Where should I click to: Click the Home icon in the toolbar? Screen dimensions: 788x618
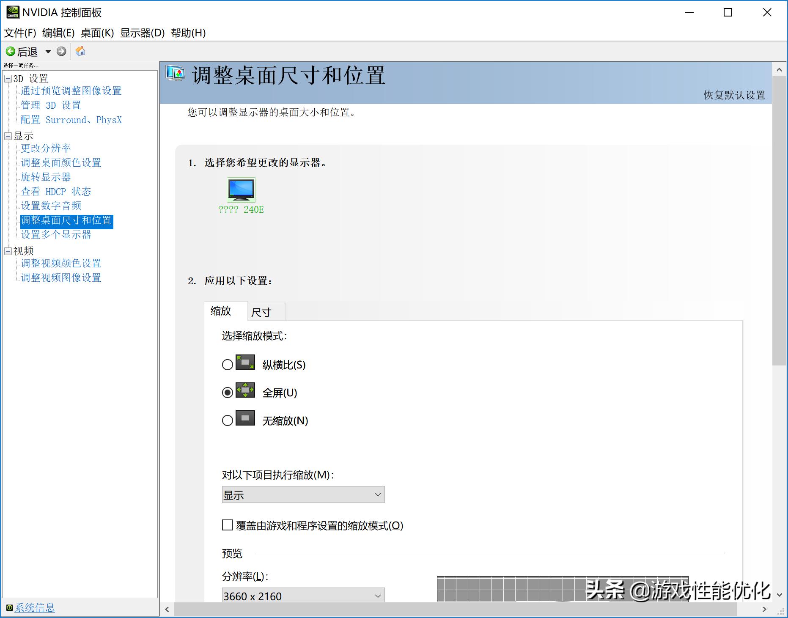tap(80, 51)
